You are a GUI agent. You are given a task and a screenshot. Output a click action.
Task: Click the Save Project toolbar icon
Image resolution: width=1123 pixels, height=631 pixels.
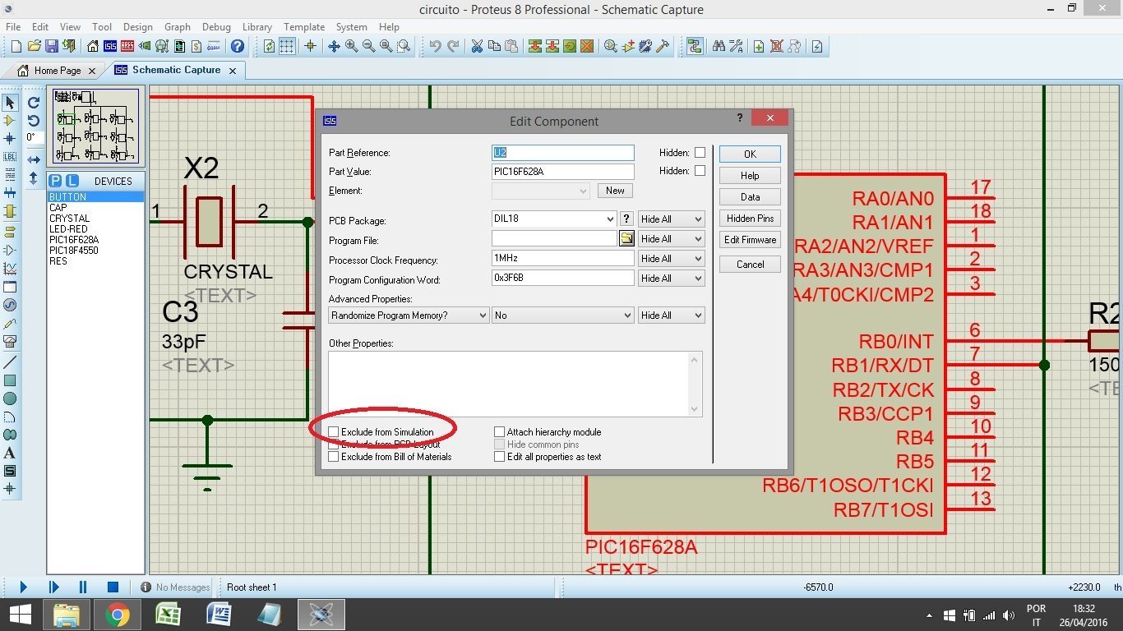(51, 46)
